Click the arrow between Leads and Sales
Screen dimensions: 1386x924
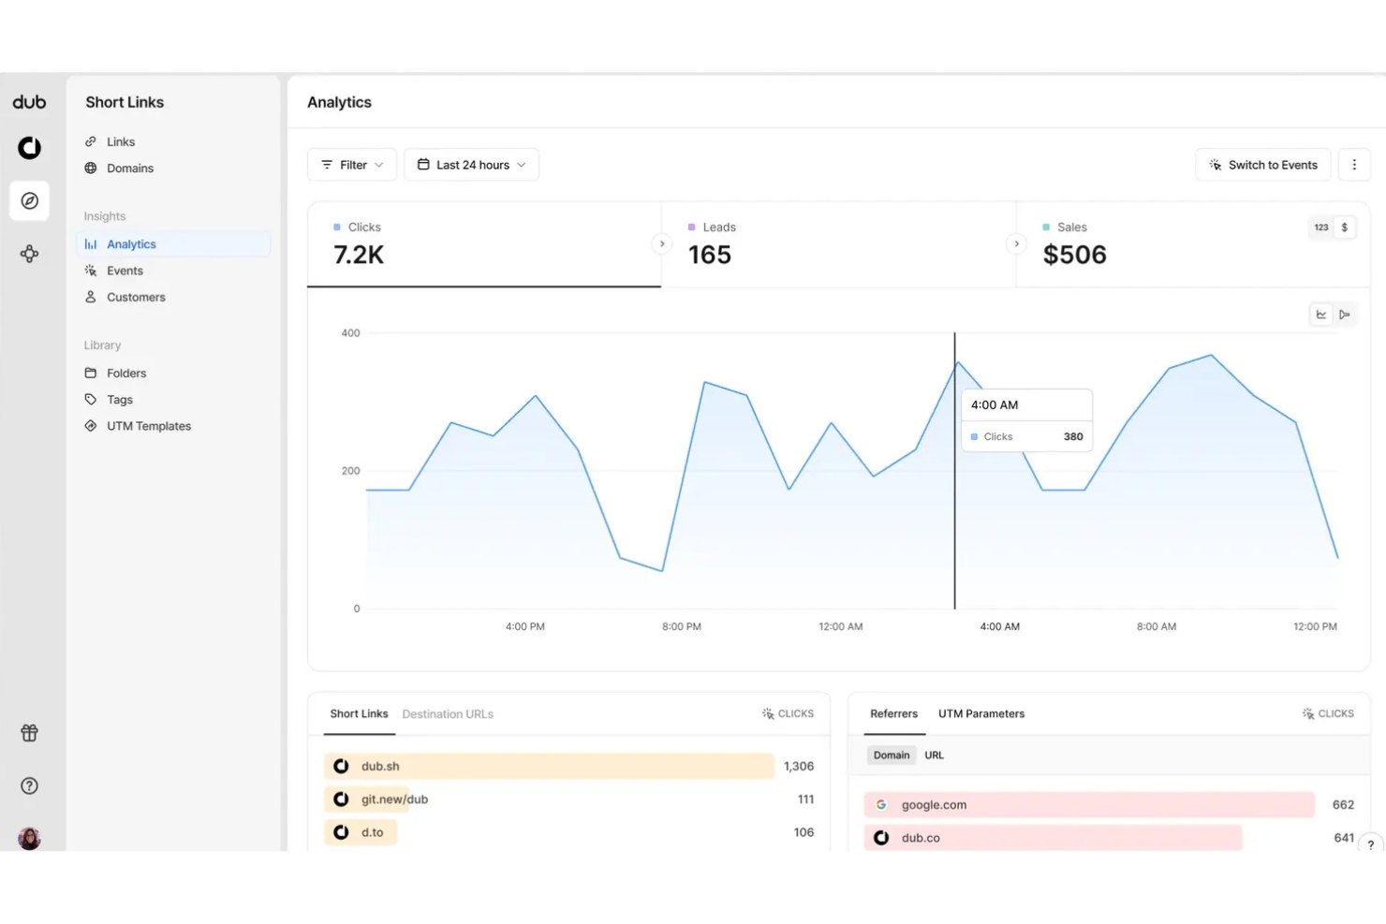point(1017,244)
